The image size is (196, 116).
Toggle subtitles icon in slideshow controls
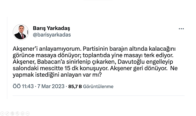point(23,113)
